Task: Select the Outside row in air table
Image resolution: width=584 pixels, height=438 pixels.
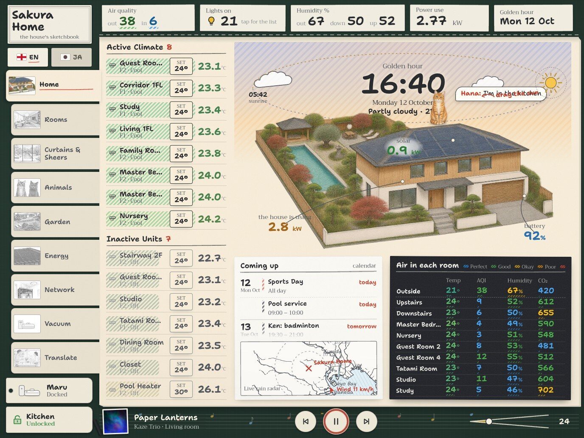Action: pos(480,291)
